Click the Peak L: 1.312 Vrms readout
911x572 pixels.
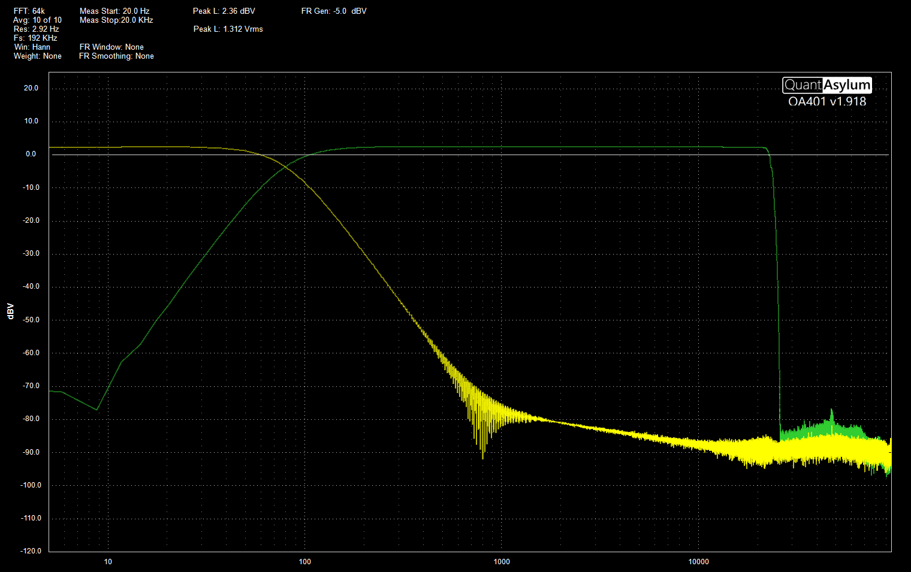tap(228, 29)
